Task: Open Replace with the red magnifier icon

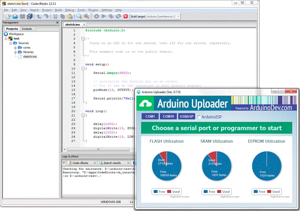Action: 87,17
